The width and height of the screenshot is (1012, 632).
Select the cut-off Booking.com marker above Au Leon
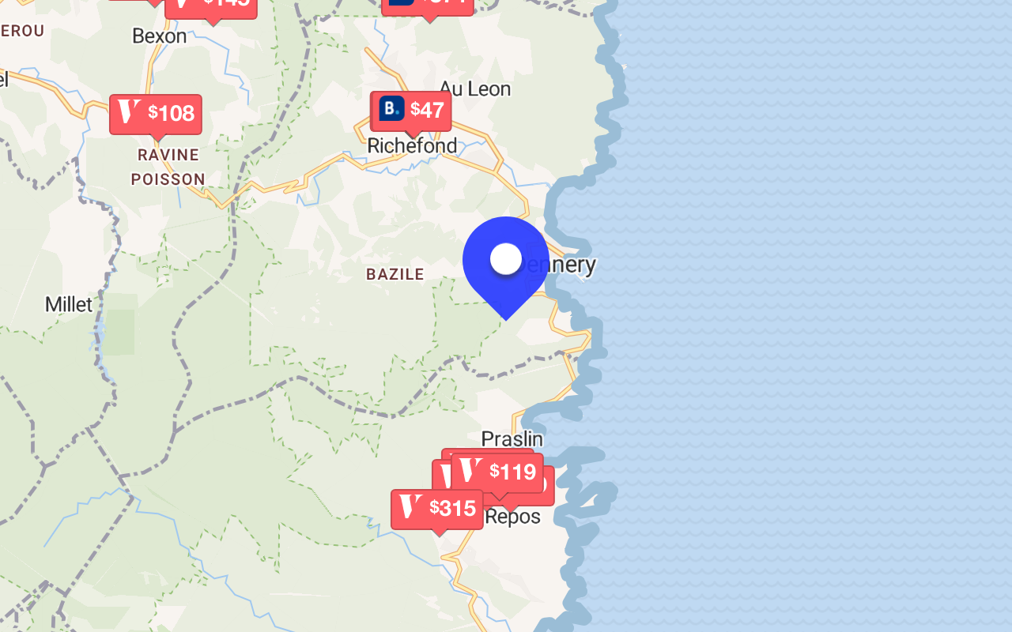428,7
